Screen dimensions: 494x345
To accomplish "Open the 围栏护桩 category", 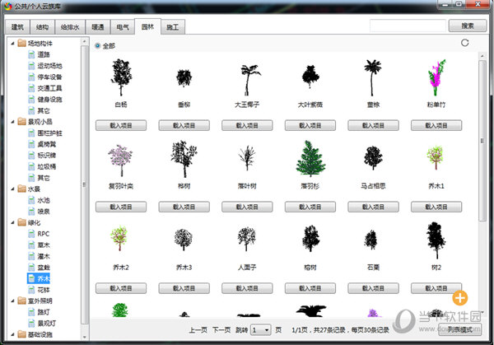I will (x=45, y=133).
